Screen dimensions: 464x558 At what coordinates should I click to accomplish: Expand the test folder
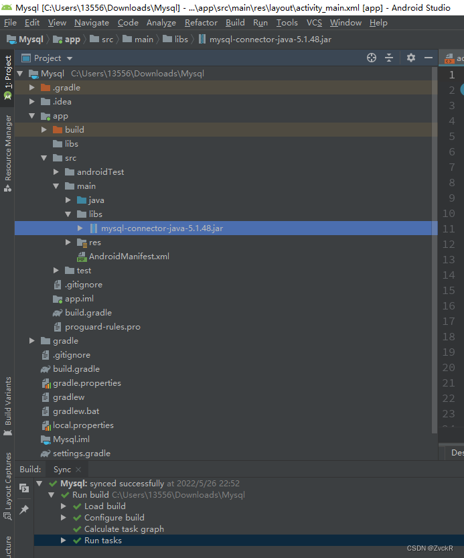pyautogui.click(x=56, y=271)
